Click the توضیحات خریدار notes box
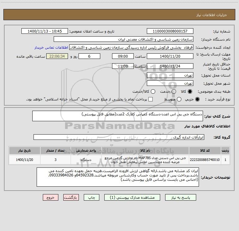The width and height of the screenshot is (239, 231). (x=118, y=177)
